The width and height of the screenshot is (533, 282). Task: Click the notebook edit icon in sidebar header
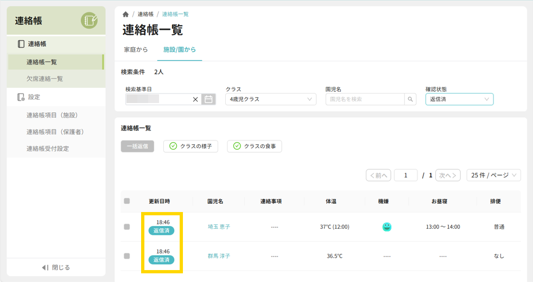click(90, 21)
